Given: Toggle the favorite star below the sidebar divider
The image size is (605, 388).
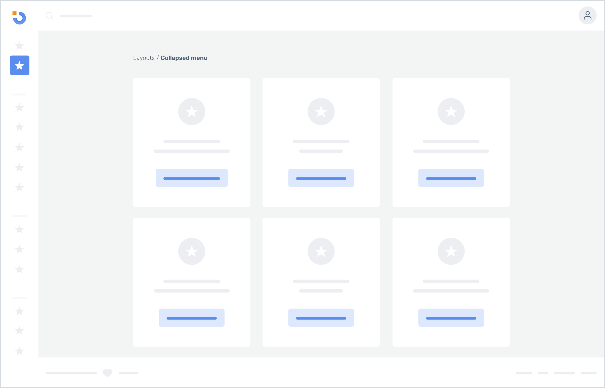Looking at the screenshot, I should coord(19,108).
